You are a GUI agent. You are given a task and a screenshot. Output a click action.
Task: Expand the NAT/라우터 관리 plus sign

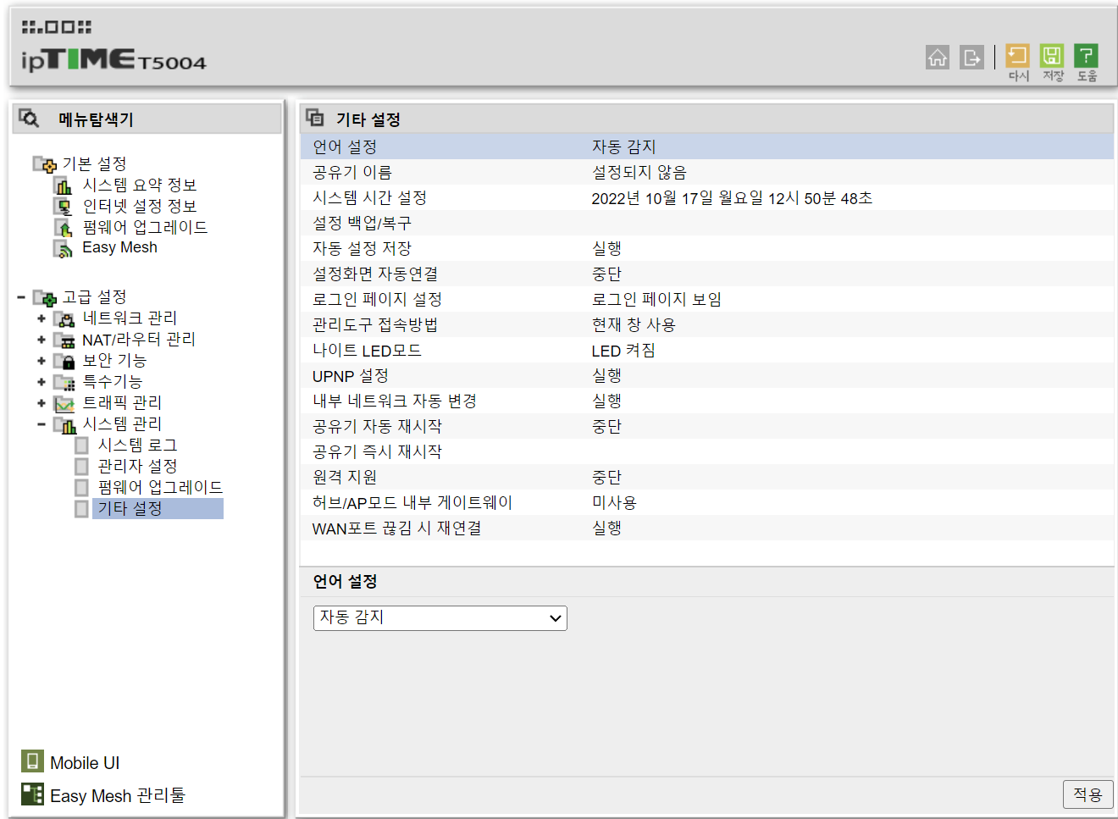41,340
